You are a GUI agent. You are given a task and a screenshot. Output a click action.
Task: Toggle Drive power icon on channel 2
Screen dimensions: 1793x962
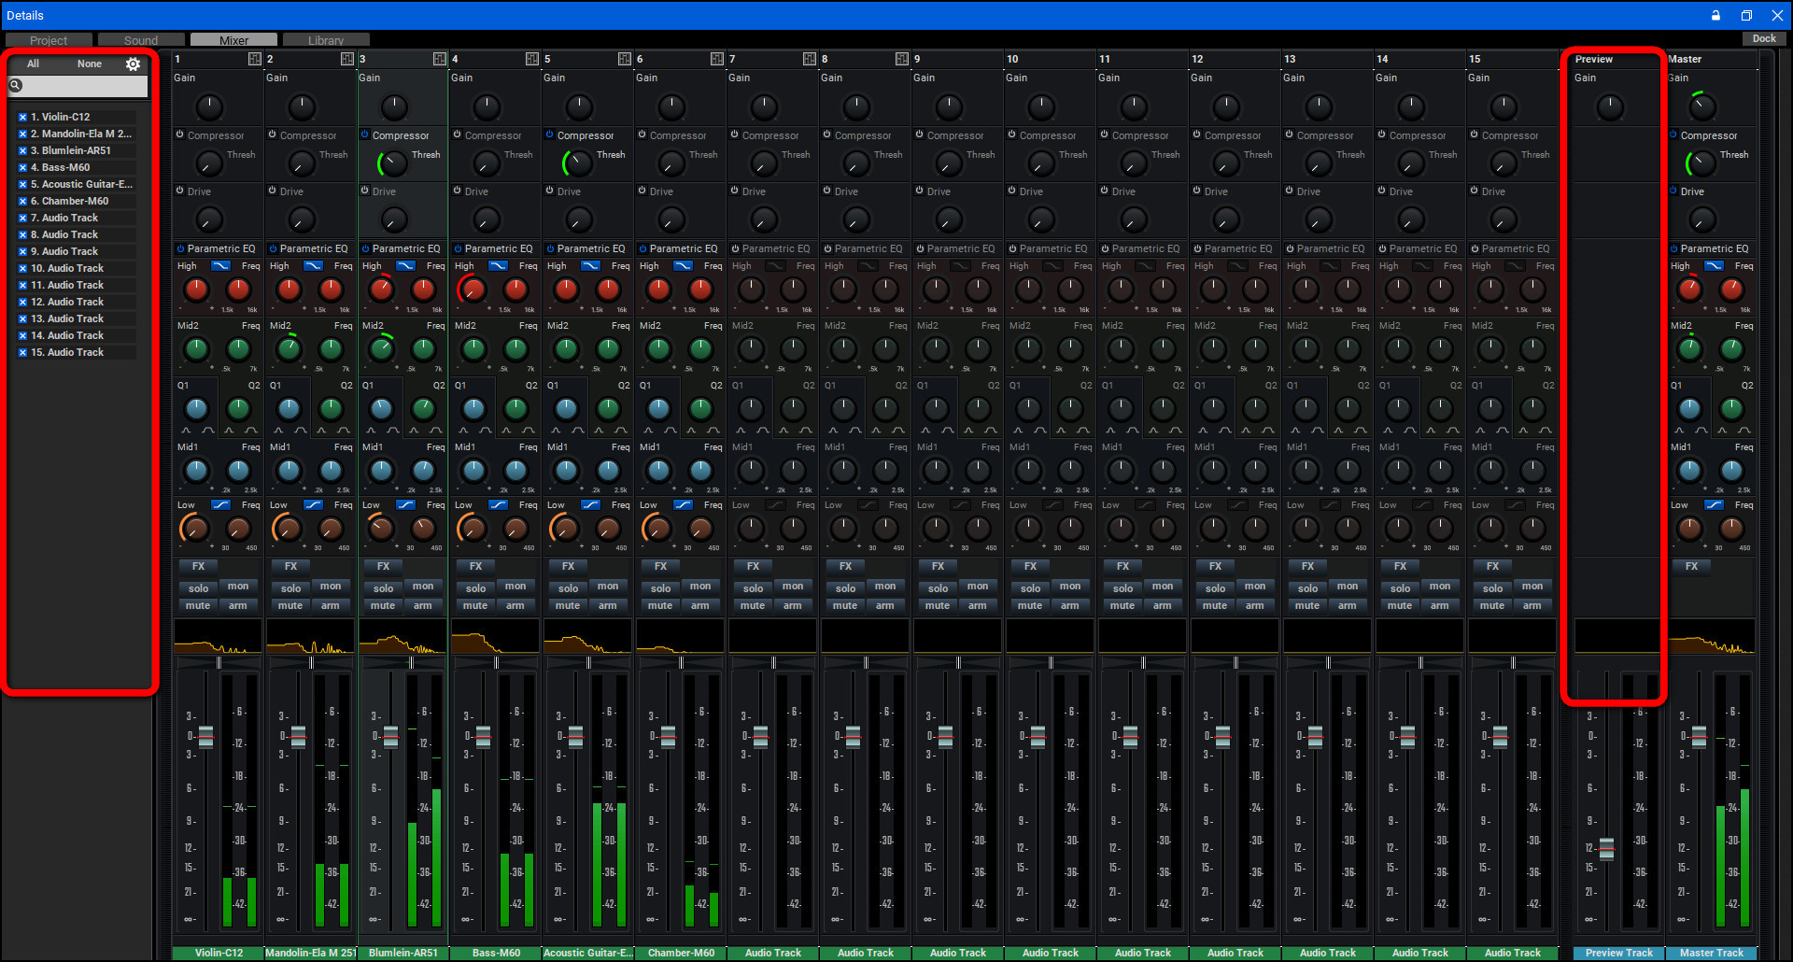click(273, 191)
